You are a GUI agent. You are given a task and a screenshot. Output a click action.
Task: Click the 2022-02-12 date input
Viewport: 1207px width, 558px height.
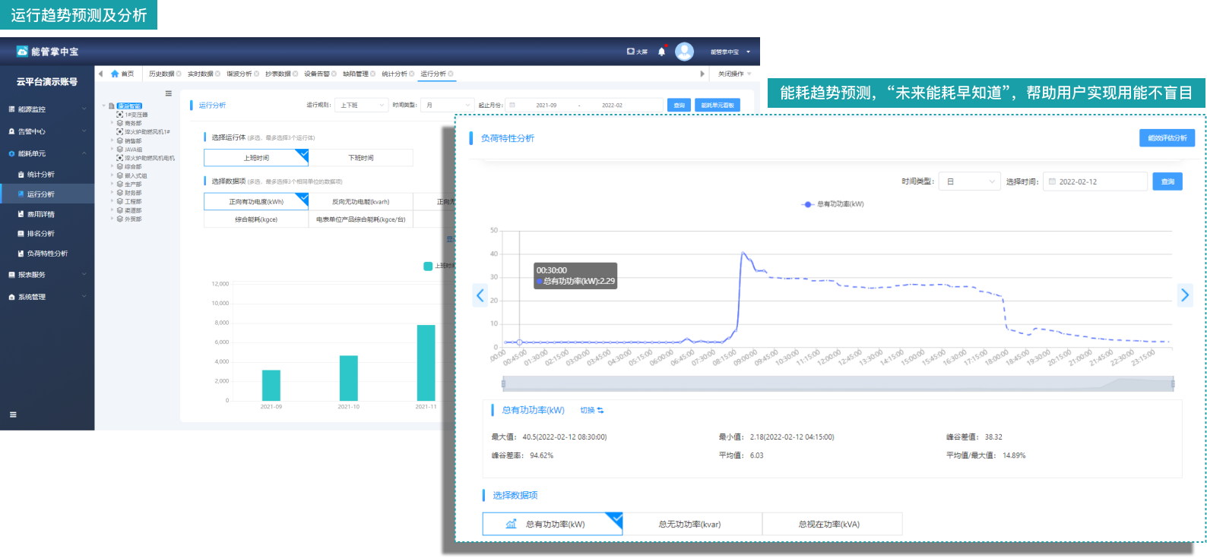click(1095, 181)
